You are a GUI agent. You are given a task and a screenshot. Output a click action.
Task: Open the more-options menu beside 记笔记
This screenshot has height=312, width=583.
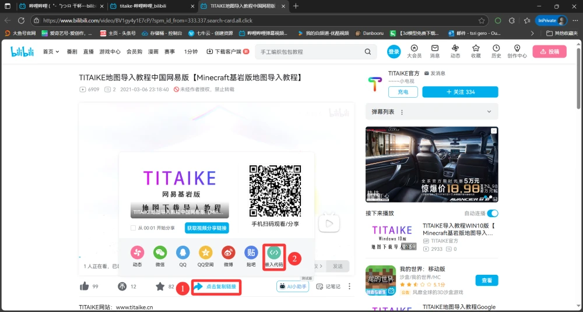tap(349, 286)
